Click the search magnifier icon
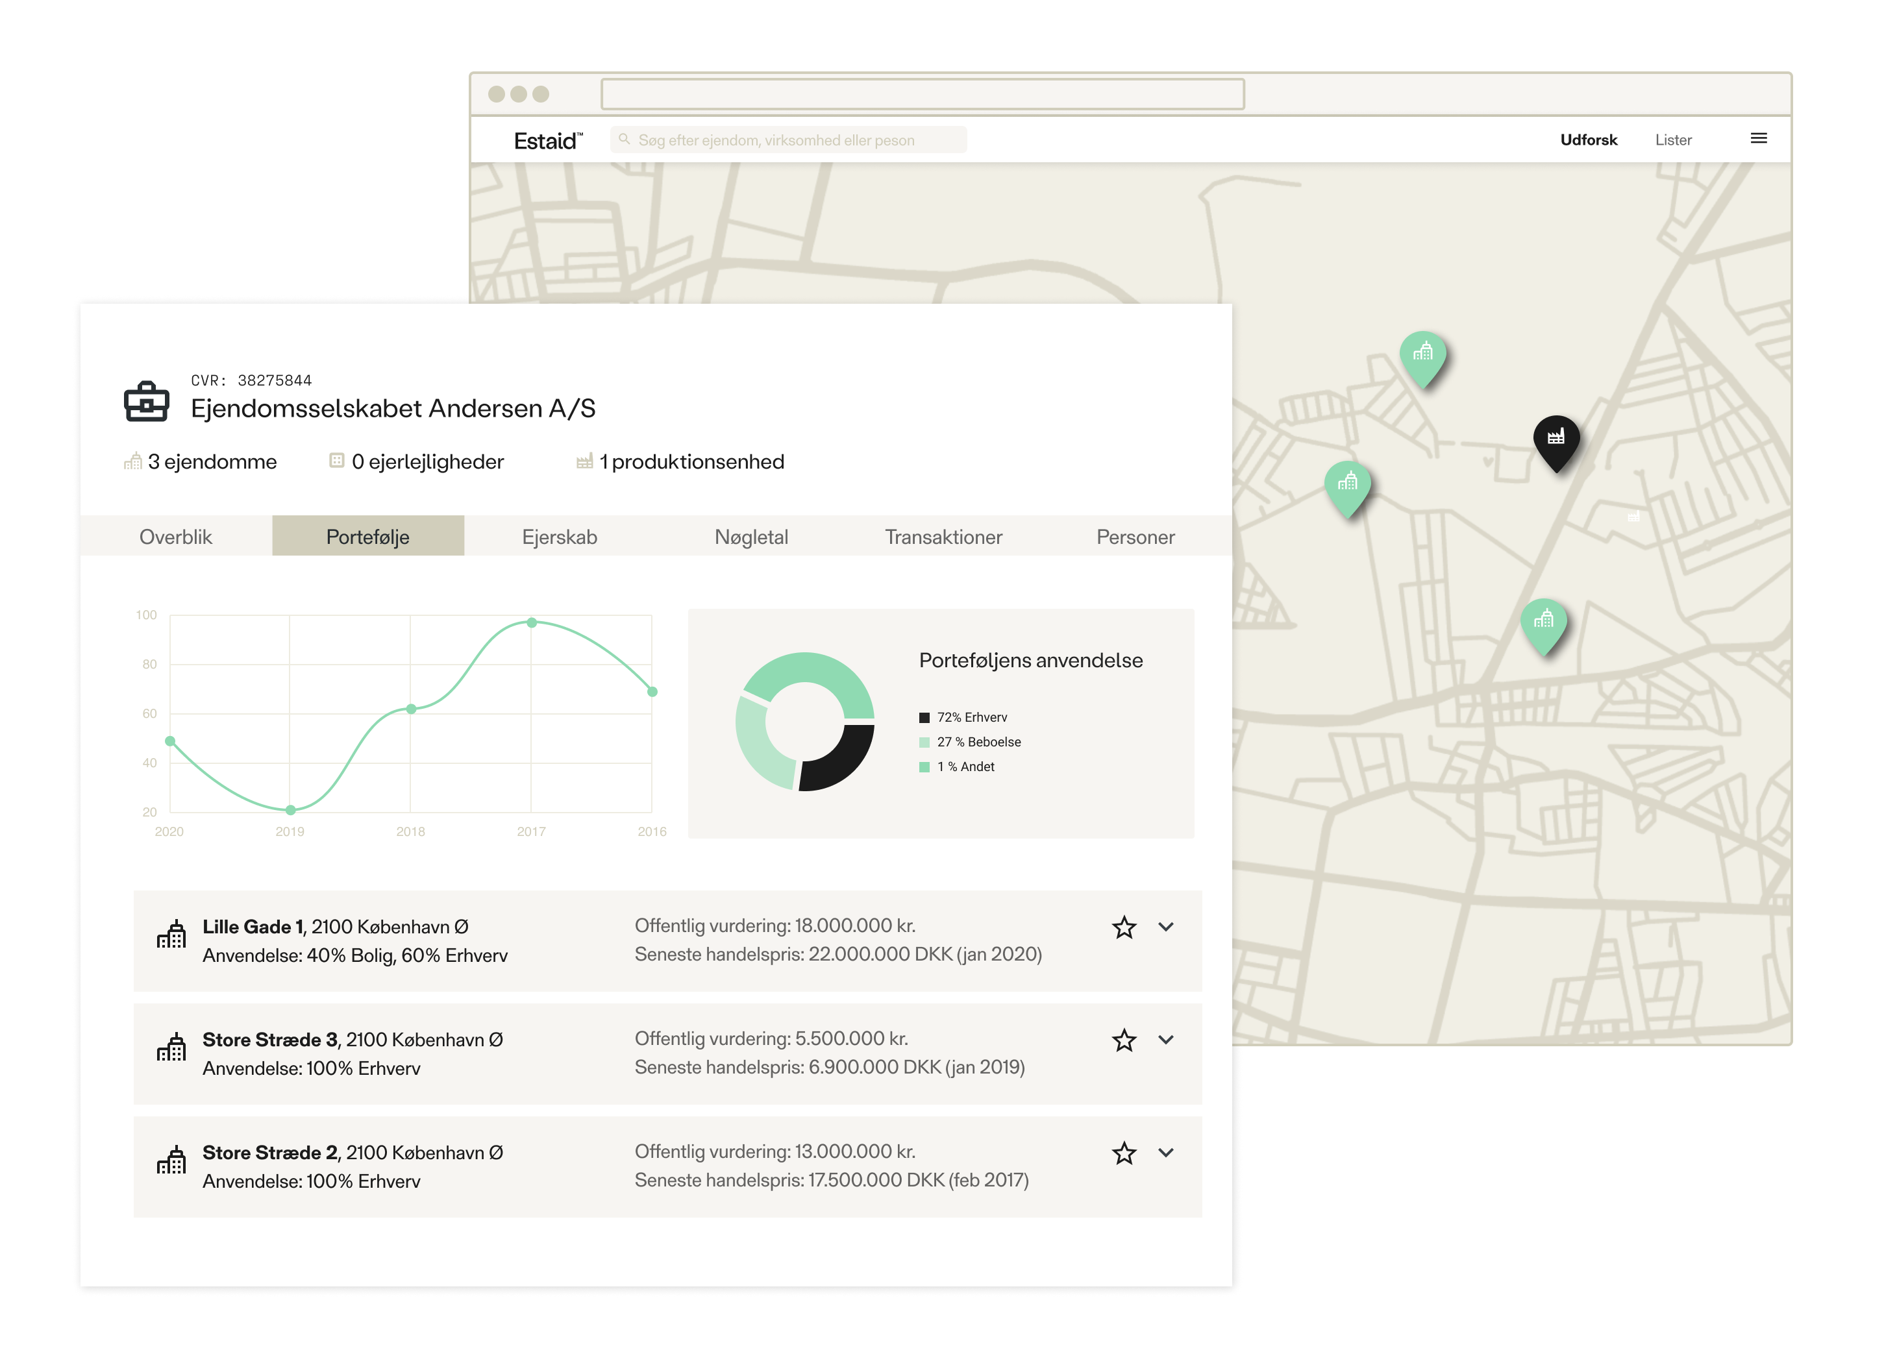Viewport: 1897px width, 1363px height. click(624, 140)
